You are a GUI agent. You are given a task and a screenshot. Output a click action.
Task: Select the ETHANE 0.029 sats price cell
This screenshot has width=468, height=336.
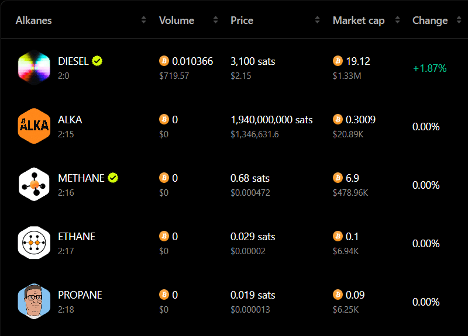pos(253,237)
